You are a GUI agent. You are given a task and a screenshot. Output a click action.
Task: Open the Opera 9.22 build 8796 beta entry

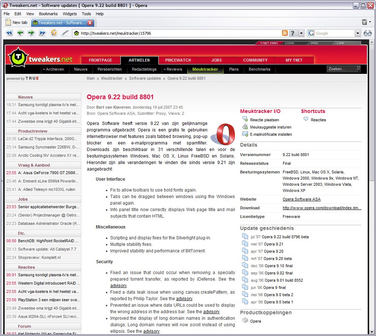(x=285, y=237)
